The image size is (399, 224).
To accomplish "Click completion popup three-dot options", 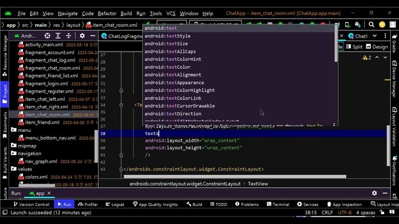I will coord(334,124).
